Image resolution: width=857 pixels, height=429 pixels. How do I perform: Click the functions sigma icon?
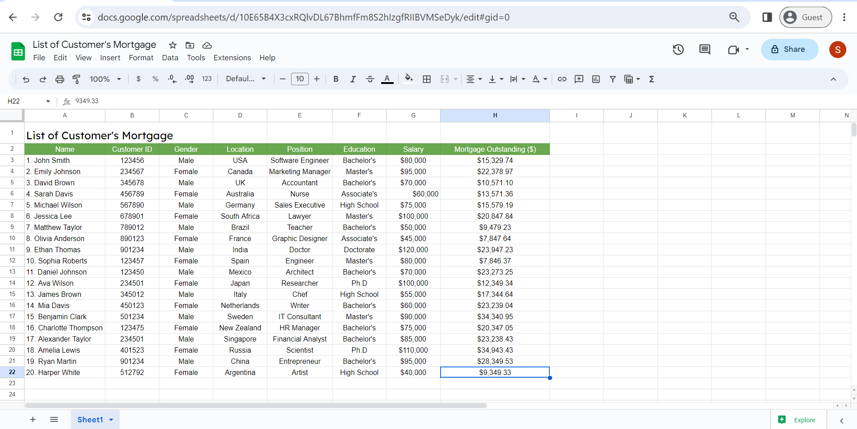652,79
